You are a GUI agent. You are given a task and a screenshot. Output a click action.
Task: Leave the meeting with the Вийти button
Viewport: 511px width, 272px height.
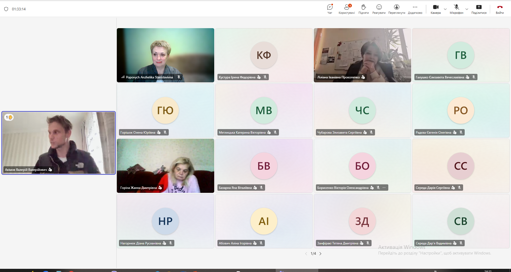click(500, 9)
